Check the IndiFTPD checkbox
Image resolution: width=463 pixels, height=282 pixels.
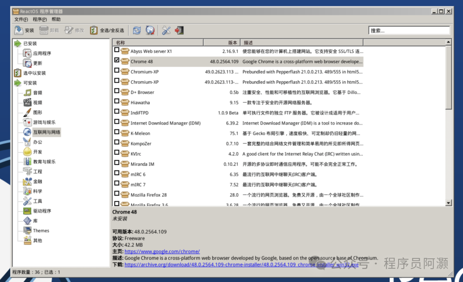tap(117, 112)
